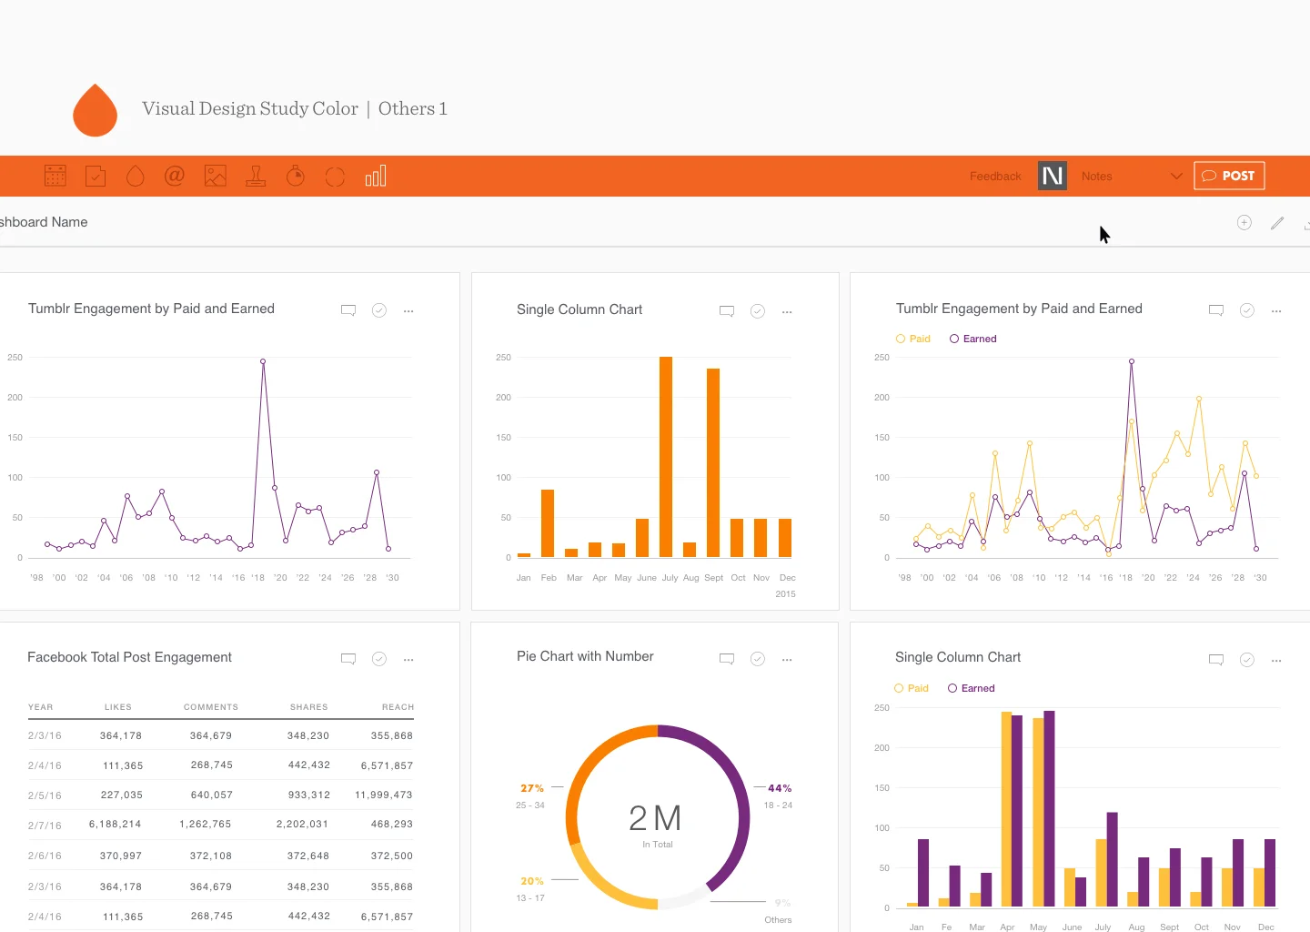1310x932 pixels.
Task: Click the stamp approval icon in the toolbar
Action: click(x=256, y=176)
